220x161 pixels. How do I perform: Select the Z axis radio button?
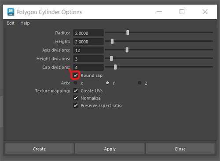tap(139, 83)
